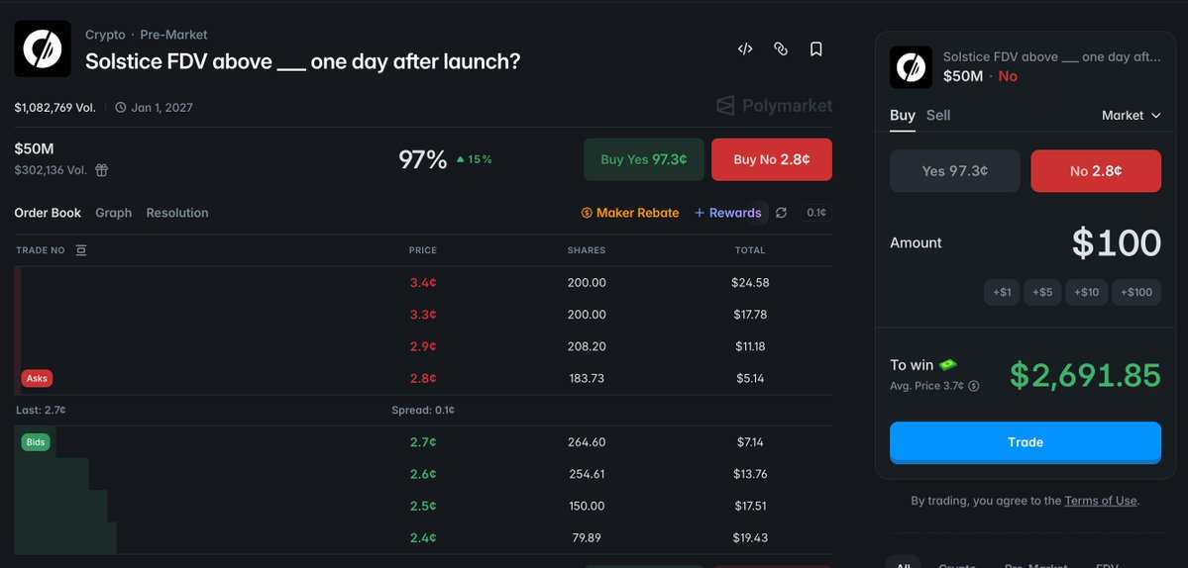Switch to the Sell tab

click(x=938, y=115)
